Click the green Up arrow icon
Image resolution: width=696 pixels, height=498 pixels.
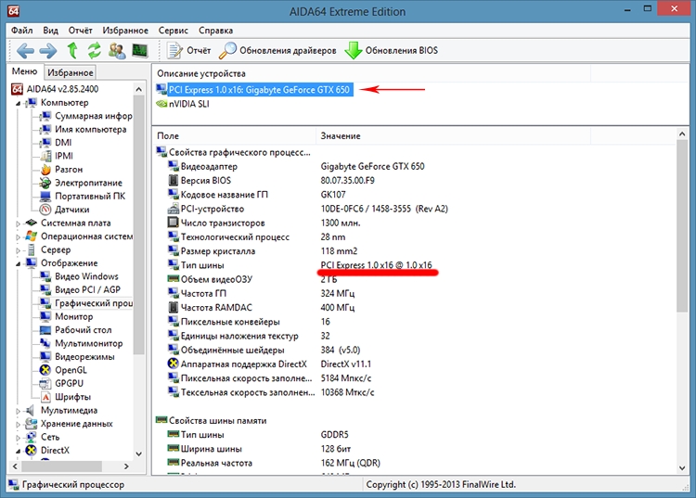(x=73, y=50)
